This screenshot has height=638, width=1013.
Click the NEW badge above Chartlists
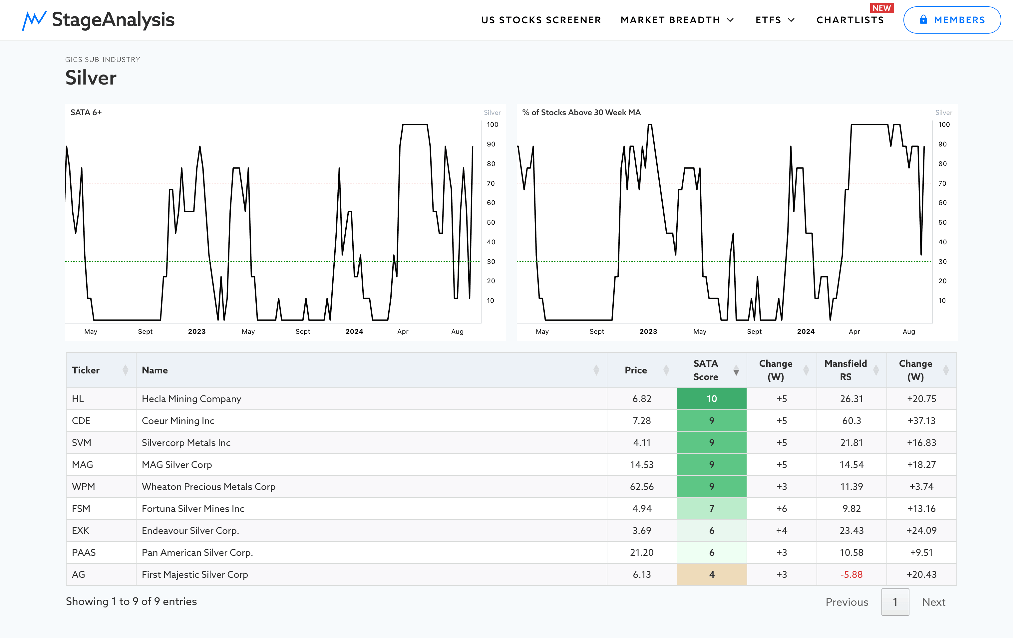(882, 8)
